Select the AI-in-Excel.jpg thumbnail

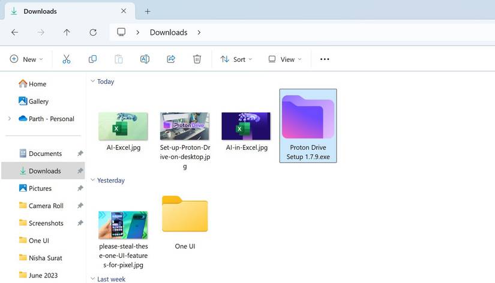(x=246, y=126)
